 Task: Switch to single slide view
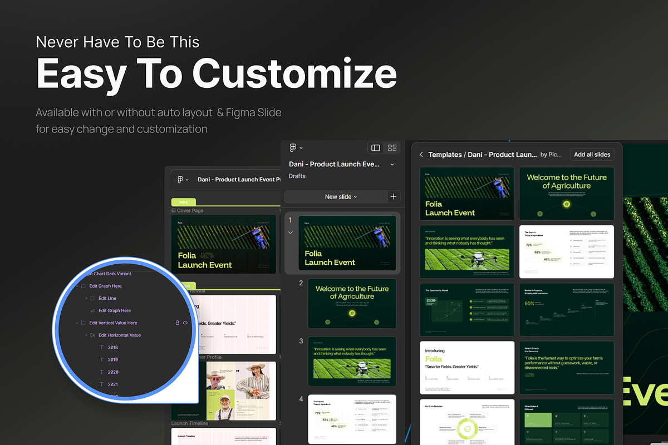click(376, 147)
